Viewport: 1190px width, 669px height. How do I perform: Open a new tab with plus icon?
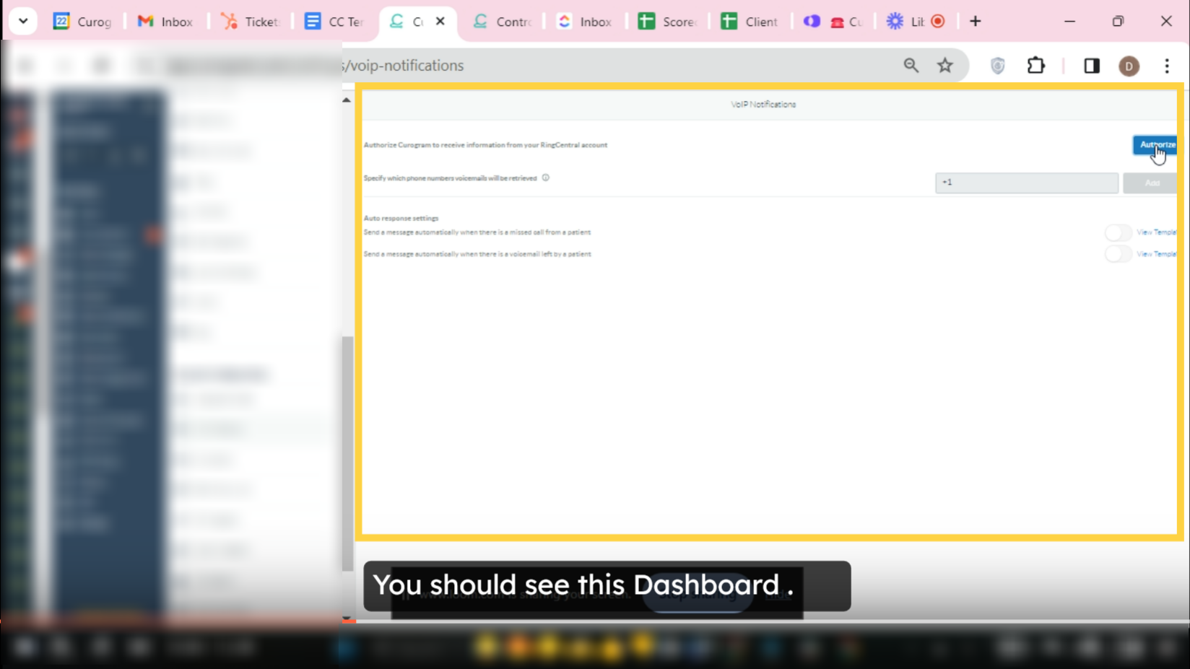pos(975,21)
